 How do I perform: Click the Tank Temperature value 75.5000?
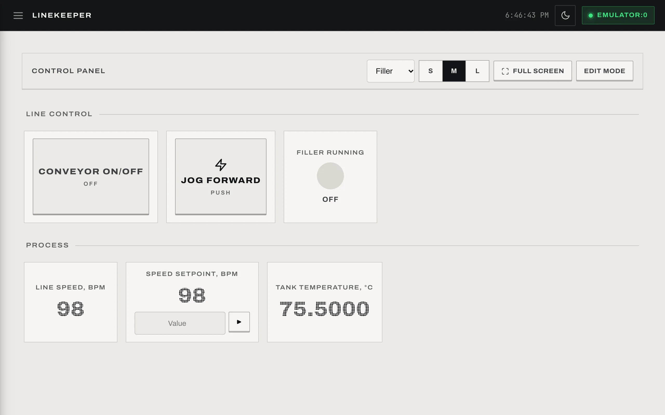tap(324, 309)
